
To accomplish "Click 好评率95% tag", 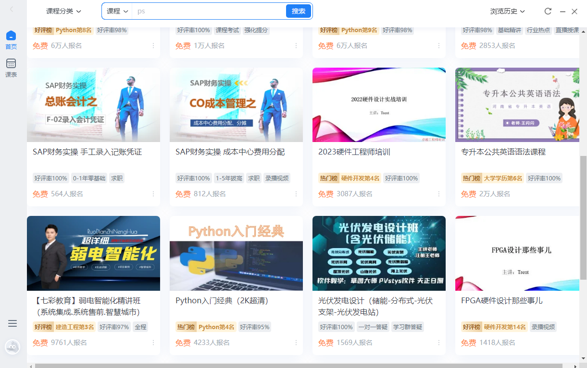I will [255, 327].
